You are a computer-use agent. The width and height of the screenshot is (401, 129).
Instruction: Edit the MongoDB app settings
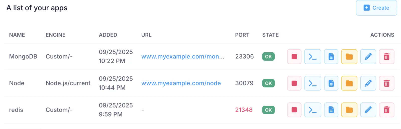(368, 57)
